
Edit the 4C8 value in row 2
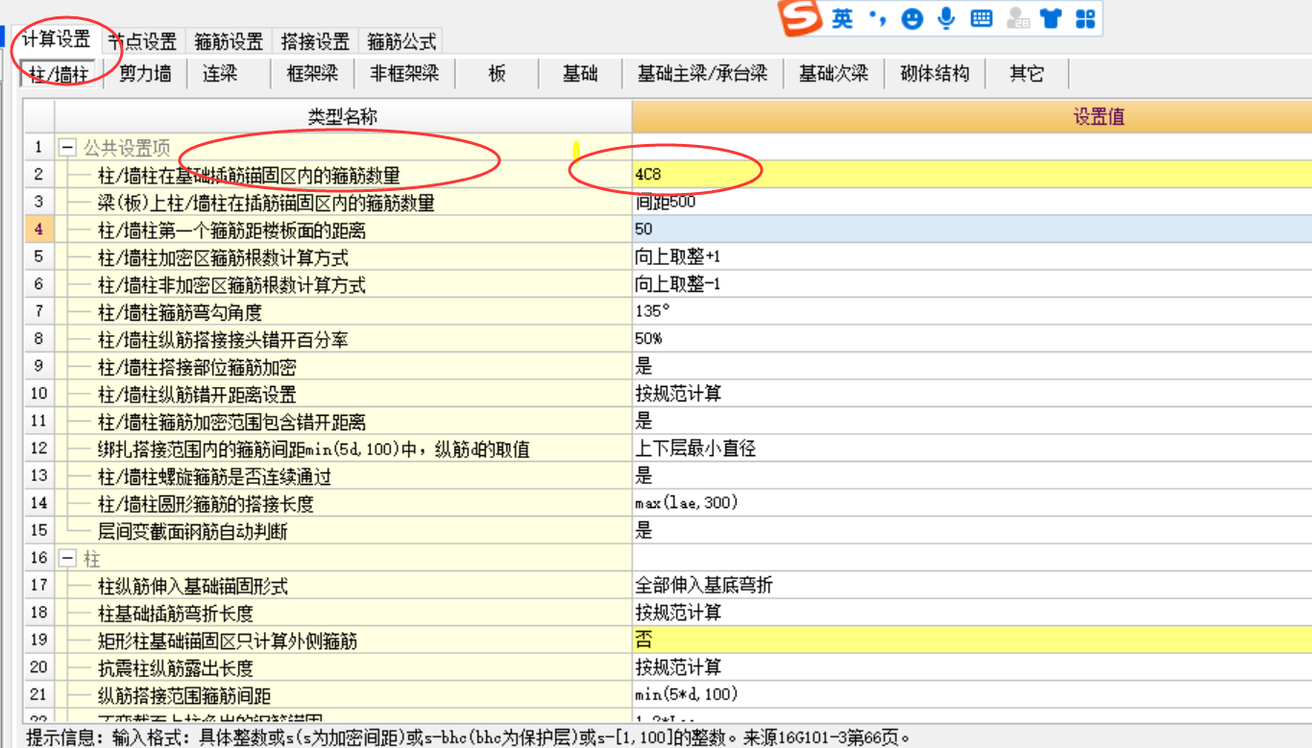[972, 175]
